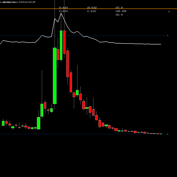Click the open value O: 0.01
The image size is (177, 177).
click(63, 7)
